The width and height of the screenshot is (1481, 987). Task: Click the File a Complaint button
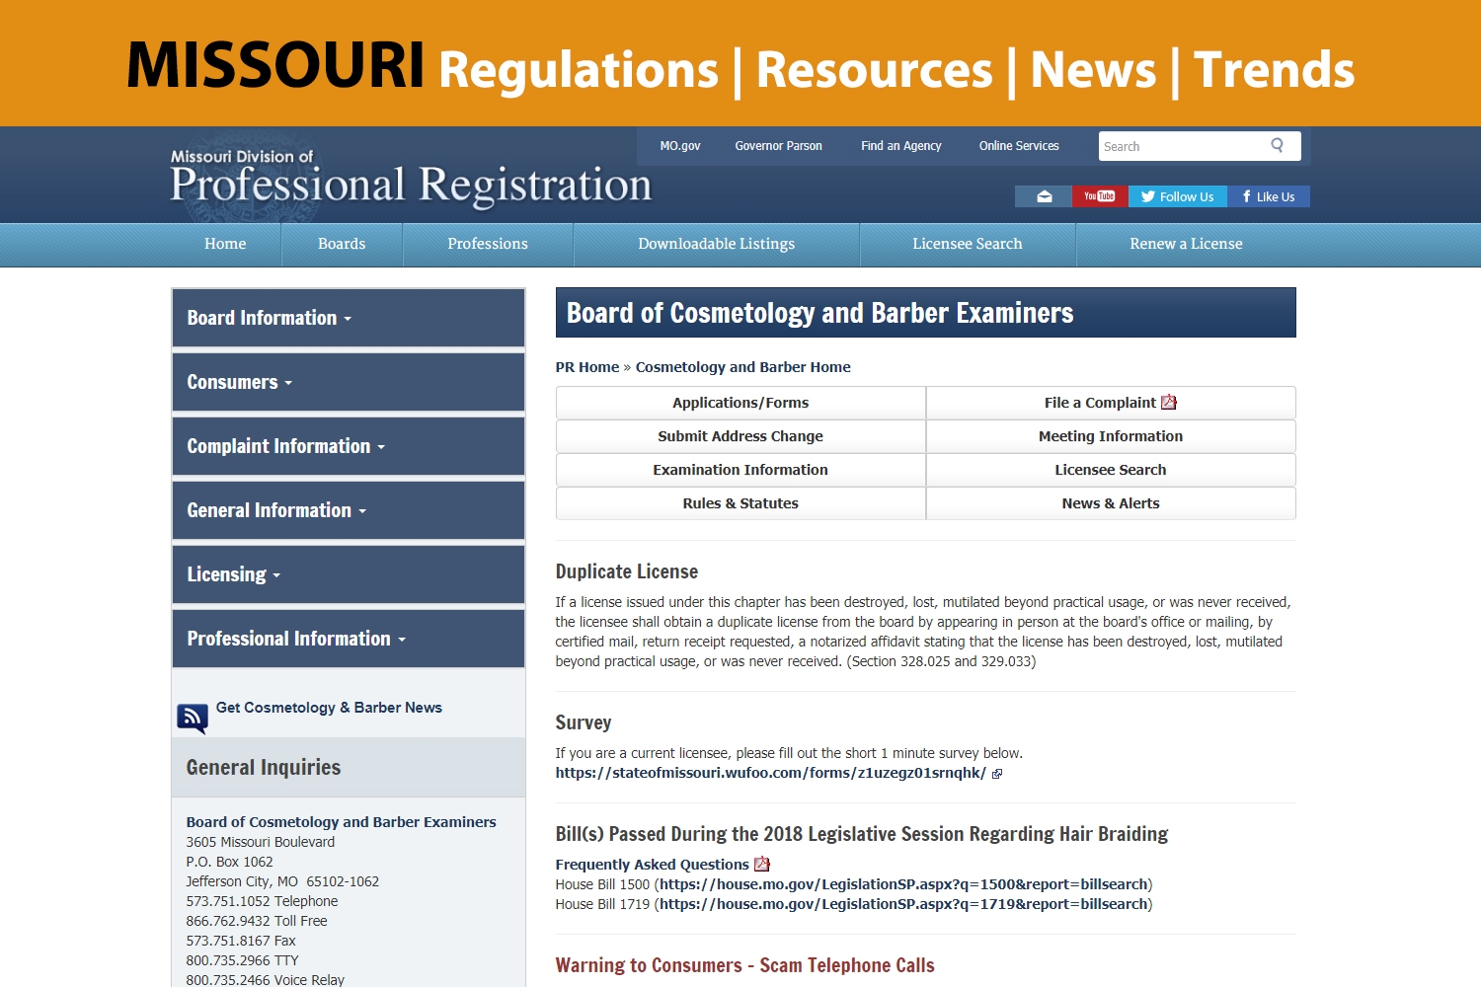coord(1111,403)
